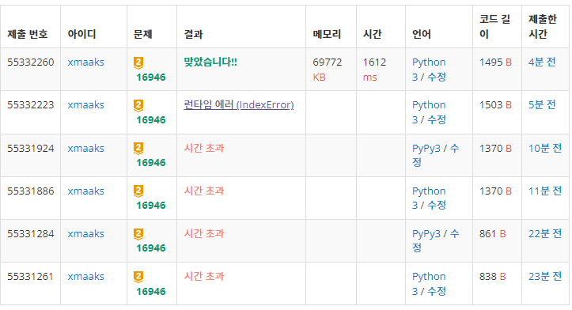This screenshot has height=310, width=572.
Task: Select submission number 55332260
Action: [31, 62]
